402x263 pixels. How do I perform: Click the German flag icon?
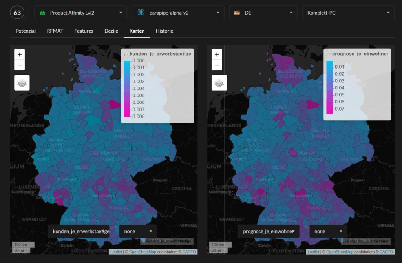tap(237, 13)
